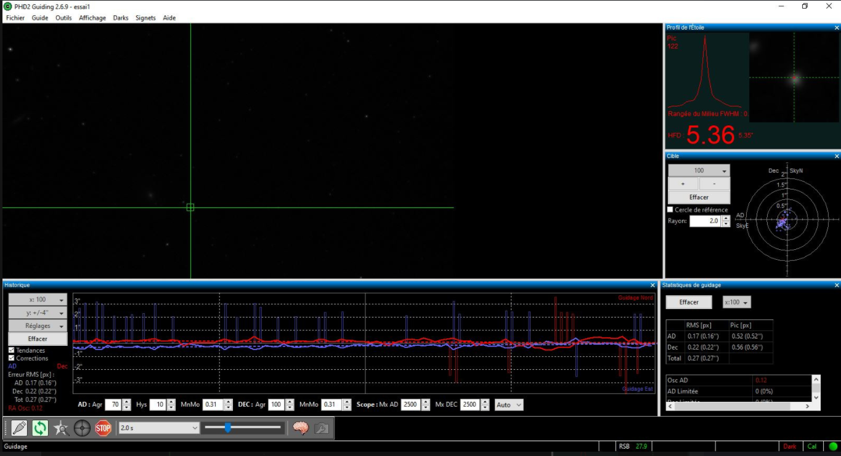The width and height of the screenshot is (841, 456).
Task: Click the "AD Limitée" row in the statistics list
Action: (x=739, y=391)
